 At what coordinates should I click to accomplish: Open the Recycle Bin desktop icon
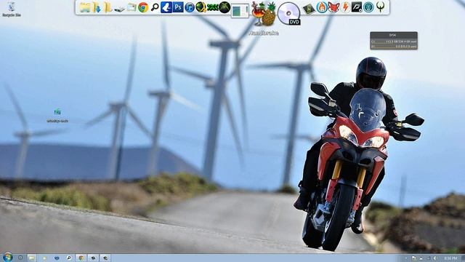point(12,9)
